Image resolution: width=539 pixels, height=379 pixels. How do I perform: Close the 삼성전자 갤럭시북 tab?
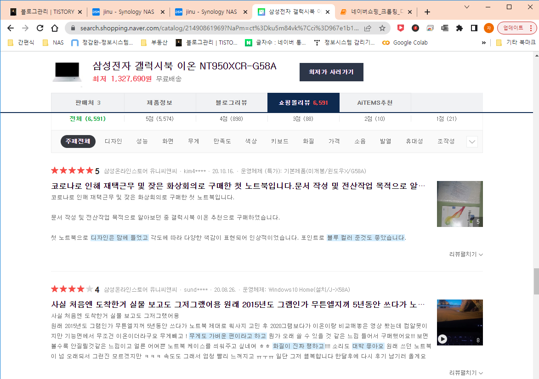pyautogui.click(x=328, y=12)
